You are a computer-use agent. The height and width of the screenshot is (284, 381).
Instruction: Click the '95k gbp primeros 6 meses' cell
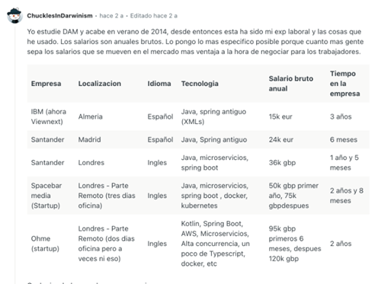(295, 244)
